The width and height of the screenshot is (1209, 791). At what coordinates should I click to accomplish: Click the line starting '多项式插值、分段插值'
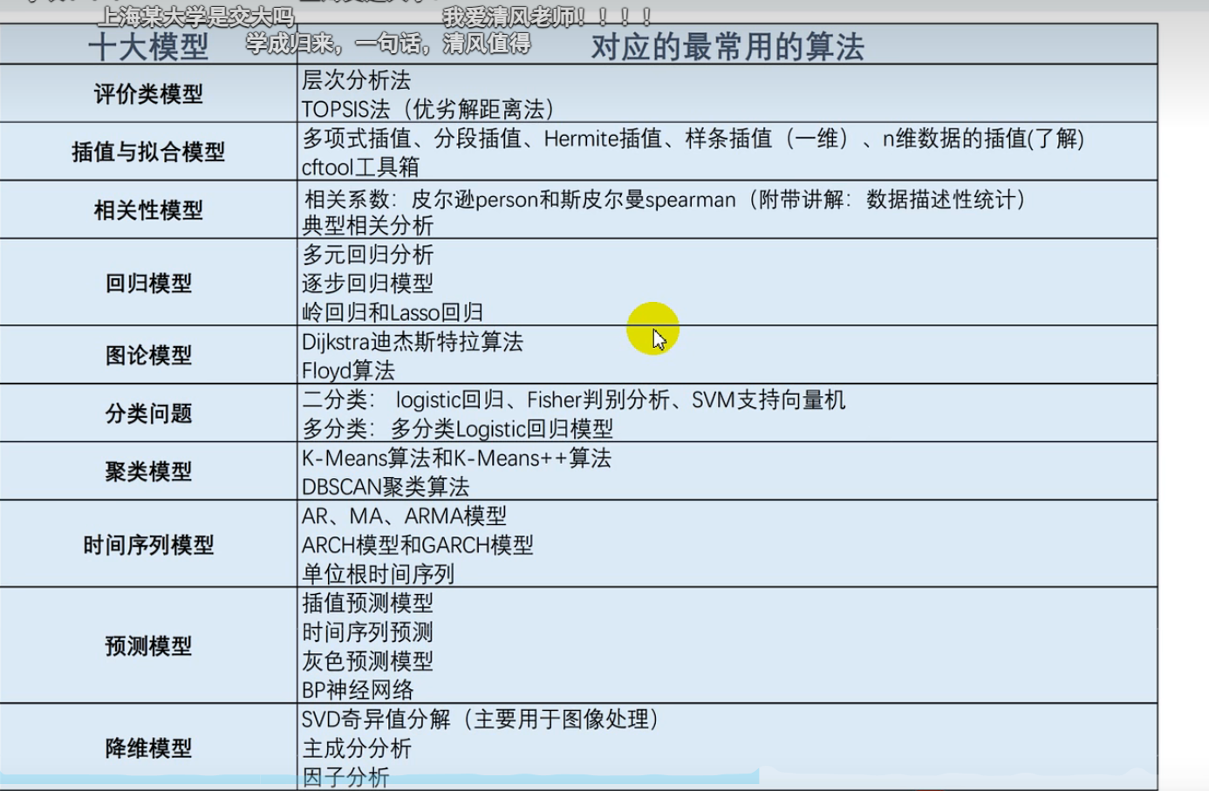coord(693,139)
